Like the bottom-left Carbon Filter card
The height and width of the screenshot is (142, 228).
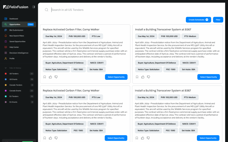pyautogui.click(x=50, y=138)
